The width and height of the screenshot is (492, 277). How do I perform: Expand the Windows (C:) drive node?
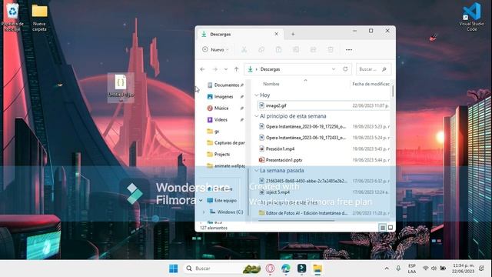coord(204,212)
